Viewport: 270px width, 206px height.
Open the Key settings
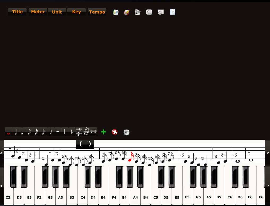76,12
